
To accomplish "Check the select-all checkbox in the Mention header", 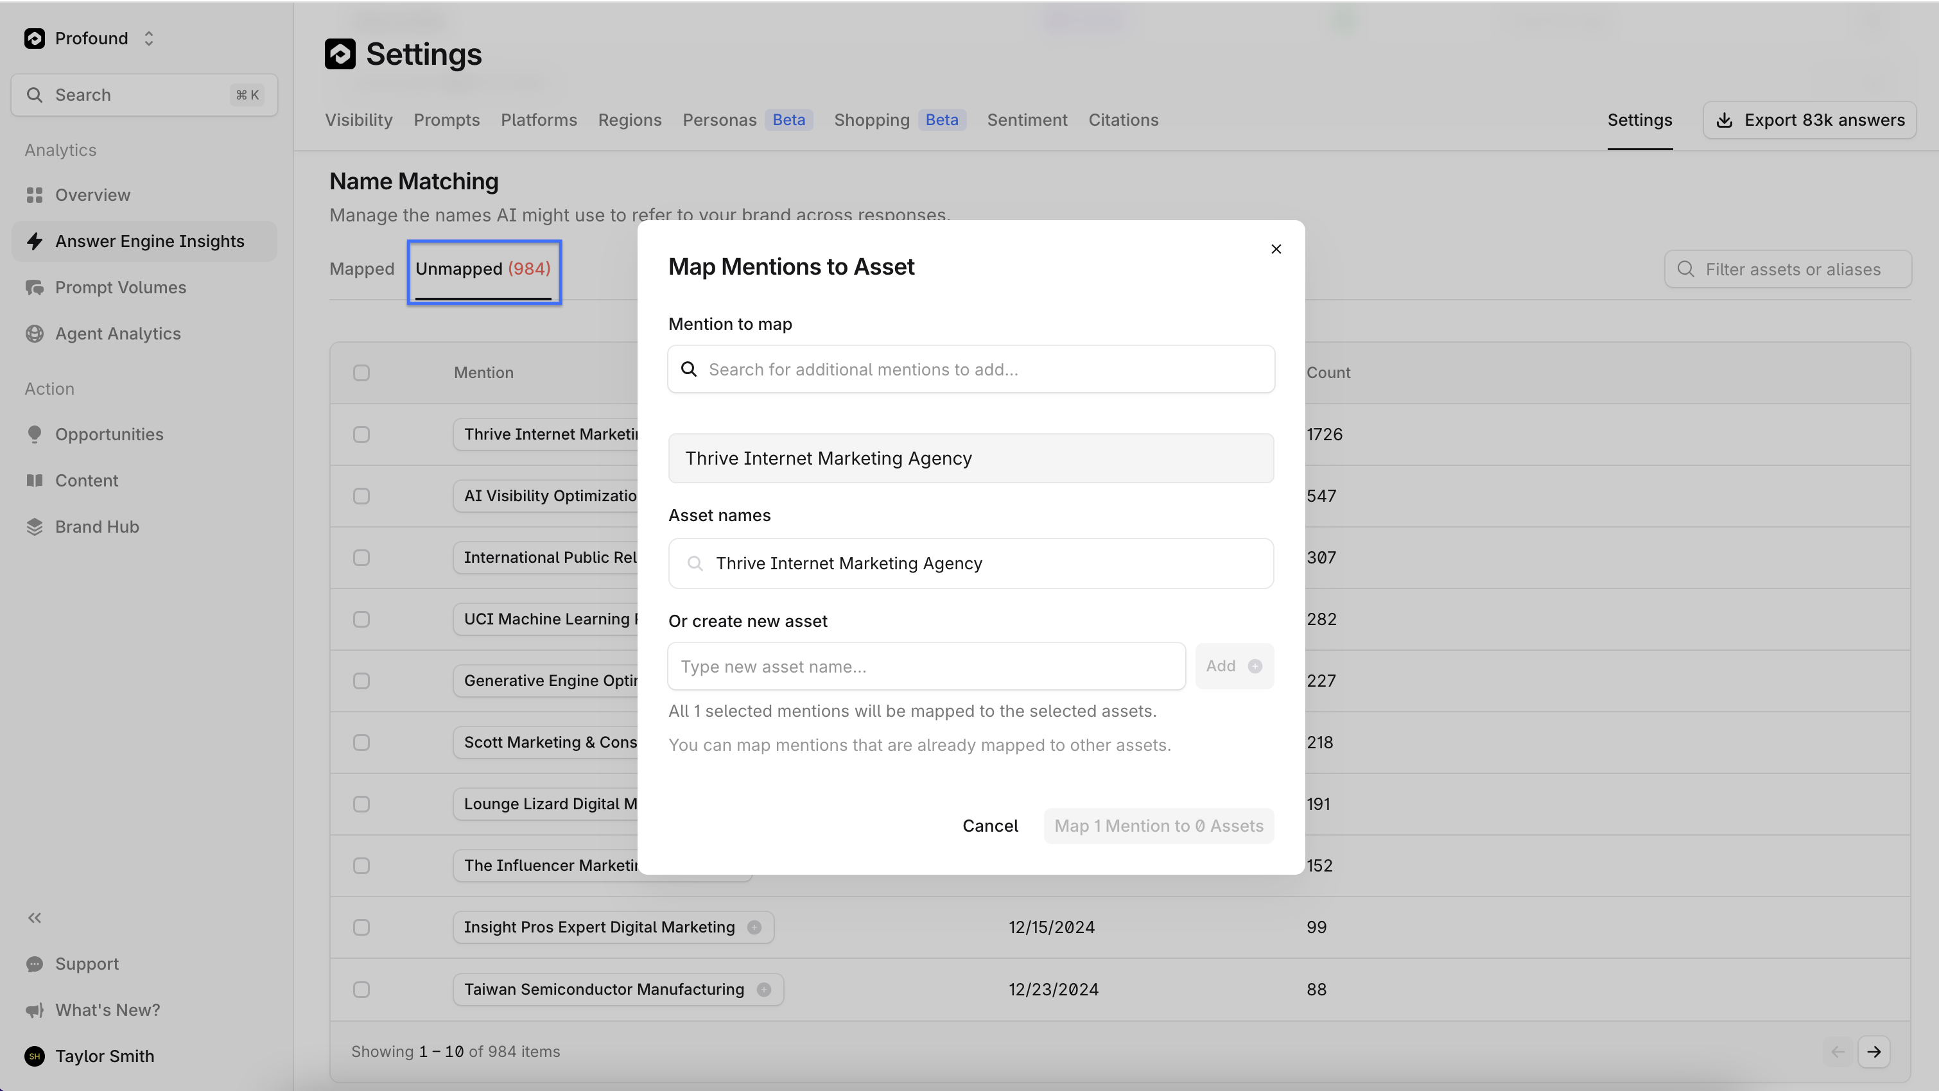I will (361, 372).
